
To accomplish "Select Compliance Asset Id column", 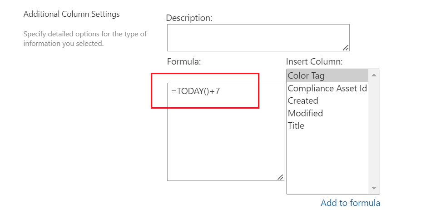I will point(327,88).
